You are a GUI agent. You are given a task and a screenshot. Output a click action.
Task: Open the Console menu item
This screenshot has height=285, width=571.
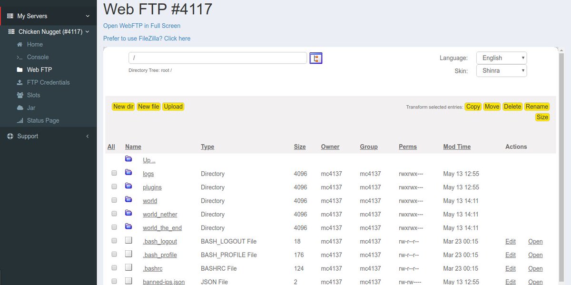[x=38, y=57]
